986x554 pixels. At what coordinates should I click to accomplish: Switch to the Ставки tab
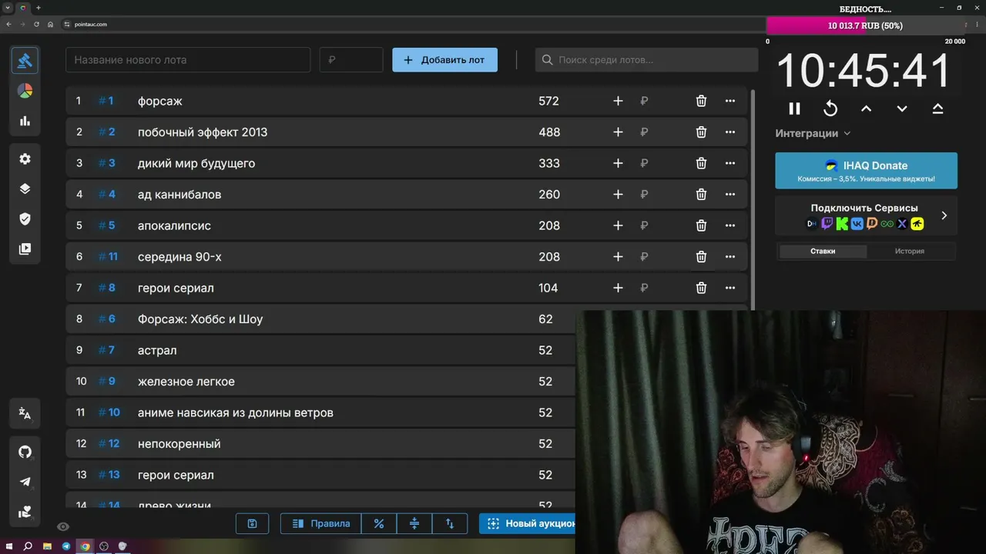point(823,251)
